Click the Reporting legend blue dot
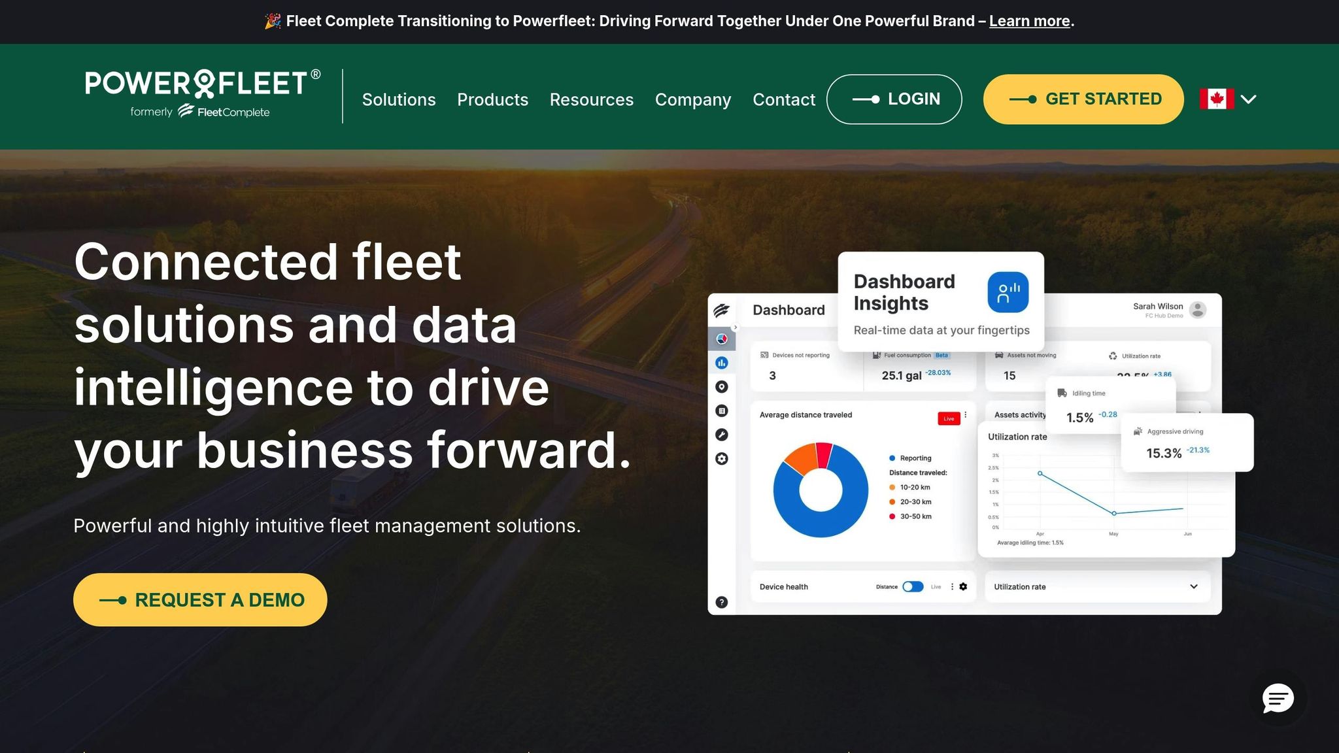The width and height of the screenshot is (1339, 753). click(892, 458)
